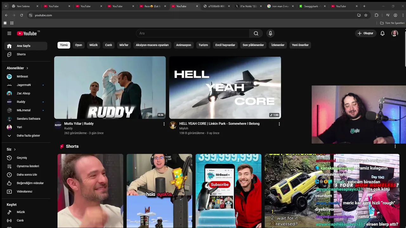Open a new browser tab
Viewport: 406px width, 228px height.
(x=364, y=6)
